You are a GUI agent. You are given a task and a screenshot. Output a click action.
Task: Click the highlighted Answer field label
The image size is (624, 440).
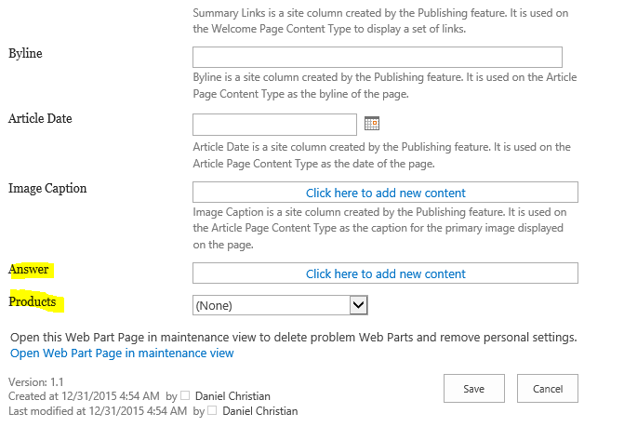coord(29,270)
